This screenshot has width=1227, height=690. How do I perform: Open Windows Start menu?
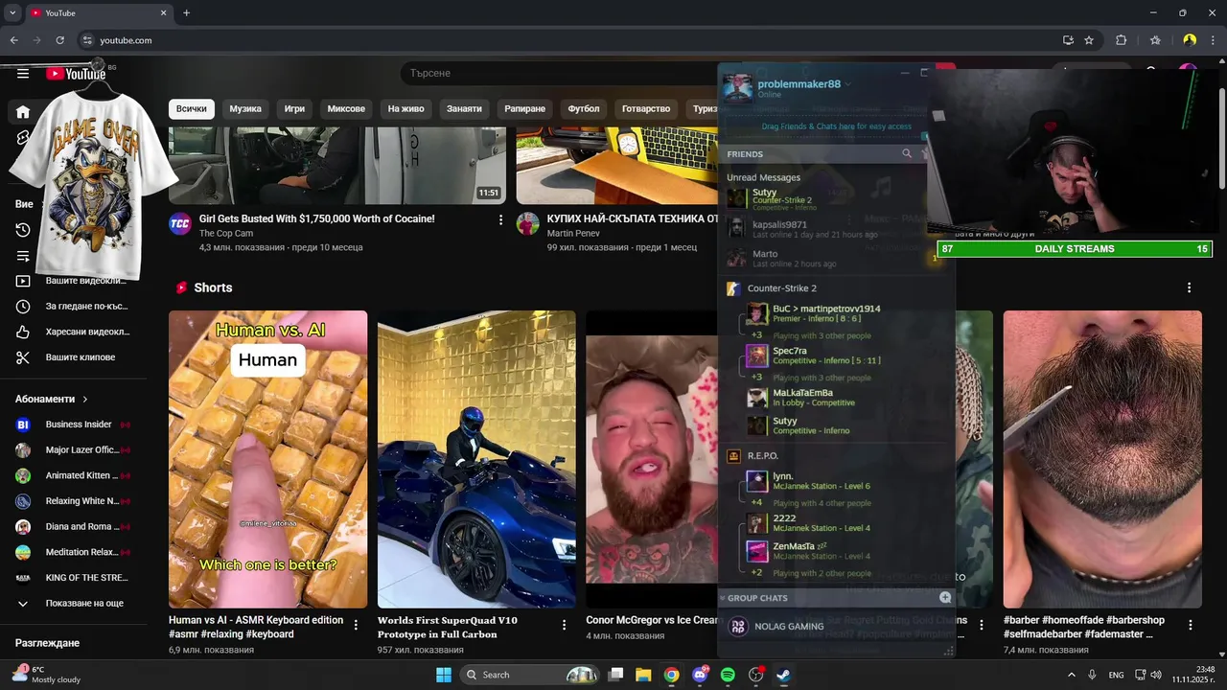click(x=444, y=675)
